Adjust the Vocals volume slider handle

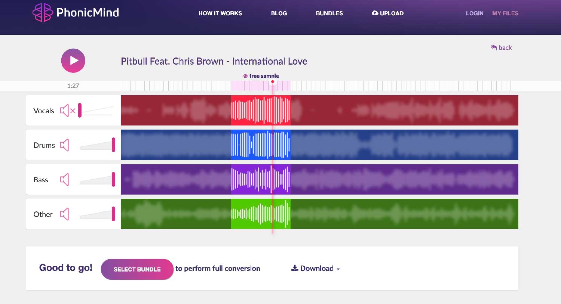(x=80, y=111)
